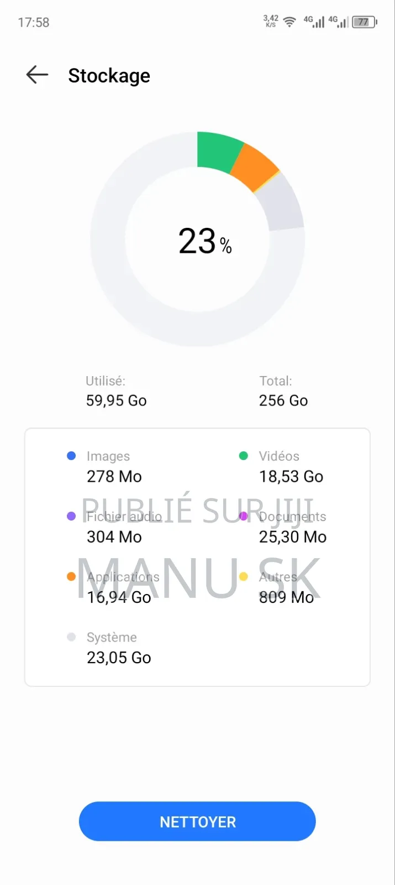Select the yellow Autres category dot
The height and width of the screenshot is (885, 395).
244,576
